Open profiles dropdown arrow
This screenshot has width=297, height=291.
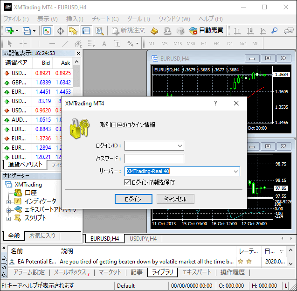pyautogui.click(x=34, y=31)
